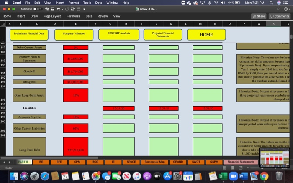Click the 12/31/20 date header cell
The height and width of the screenshot is (183, 293).
tap(118, 108)
